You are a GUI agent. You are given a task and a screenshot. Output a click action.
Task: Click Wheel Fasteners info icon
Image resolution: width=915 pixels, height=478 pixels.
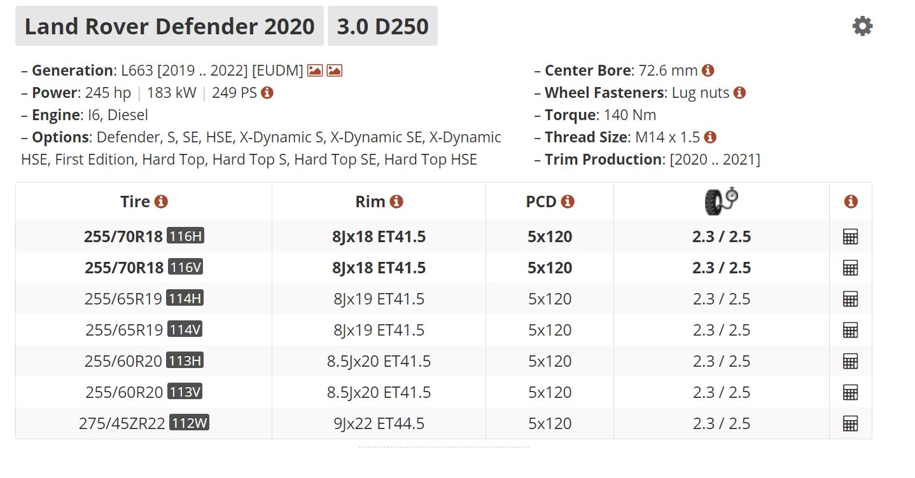click(x=739, y=93)
